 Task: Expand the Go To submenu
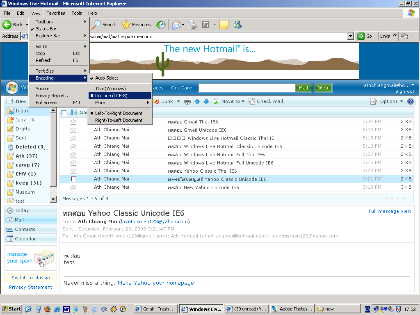pyautogui.click(x=59, y=46)
